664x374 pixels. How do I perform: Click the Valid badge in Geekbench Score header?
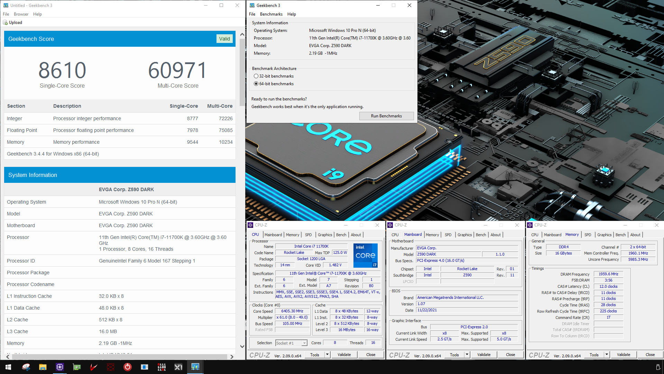coord(224,39)
